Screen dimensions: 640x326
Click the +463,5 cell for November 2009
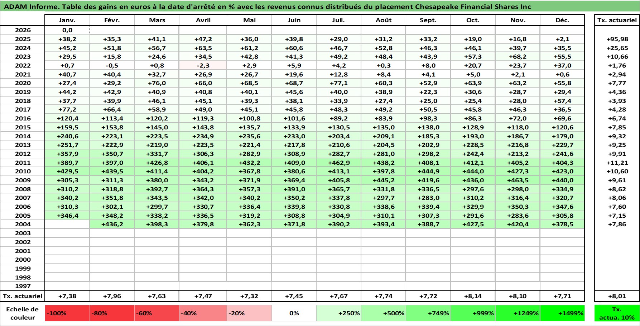pos(518,180)
